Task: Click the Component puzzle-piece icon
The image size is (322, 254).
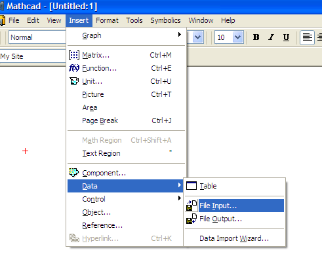Action: pyautogui.click(x=74, y=172)
